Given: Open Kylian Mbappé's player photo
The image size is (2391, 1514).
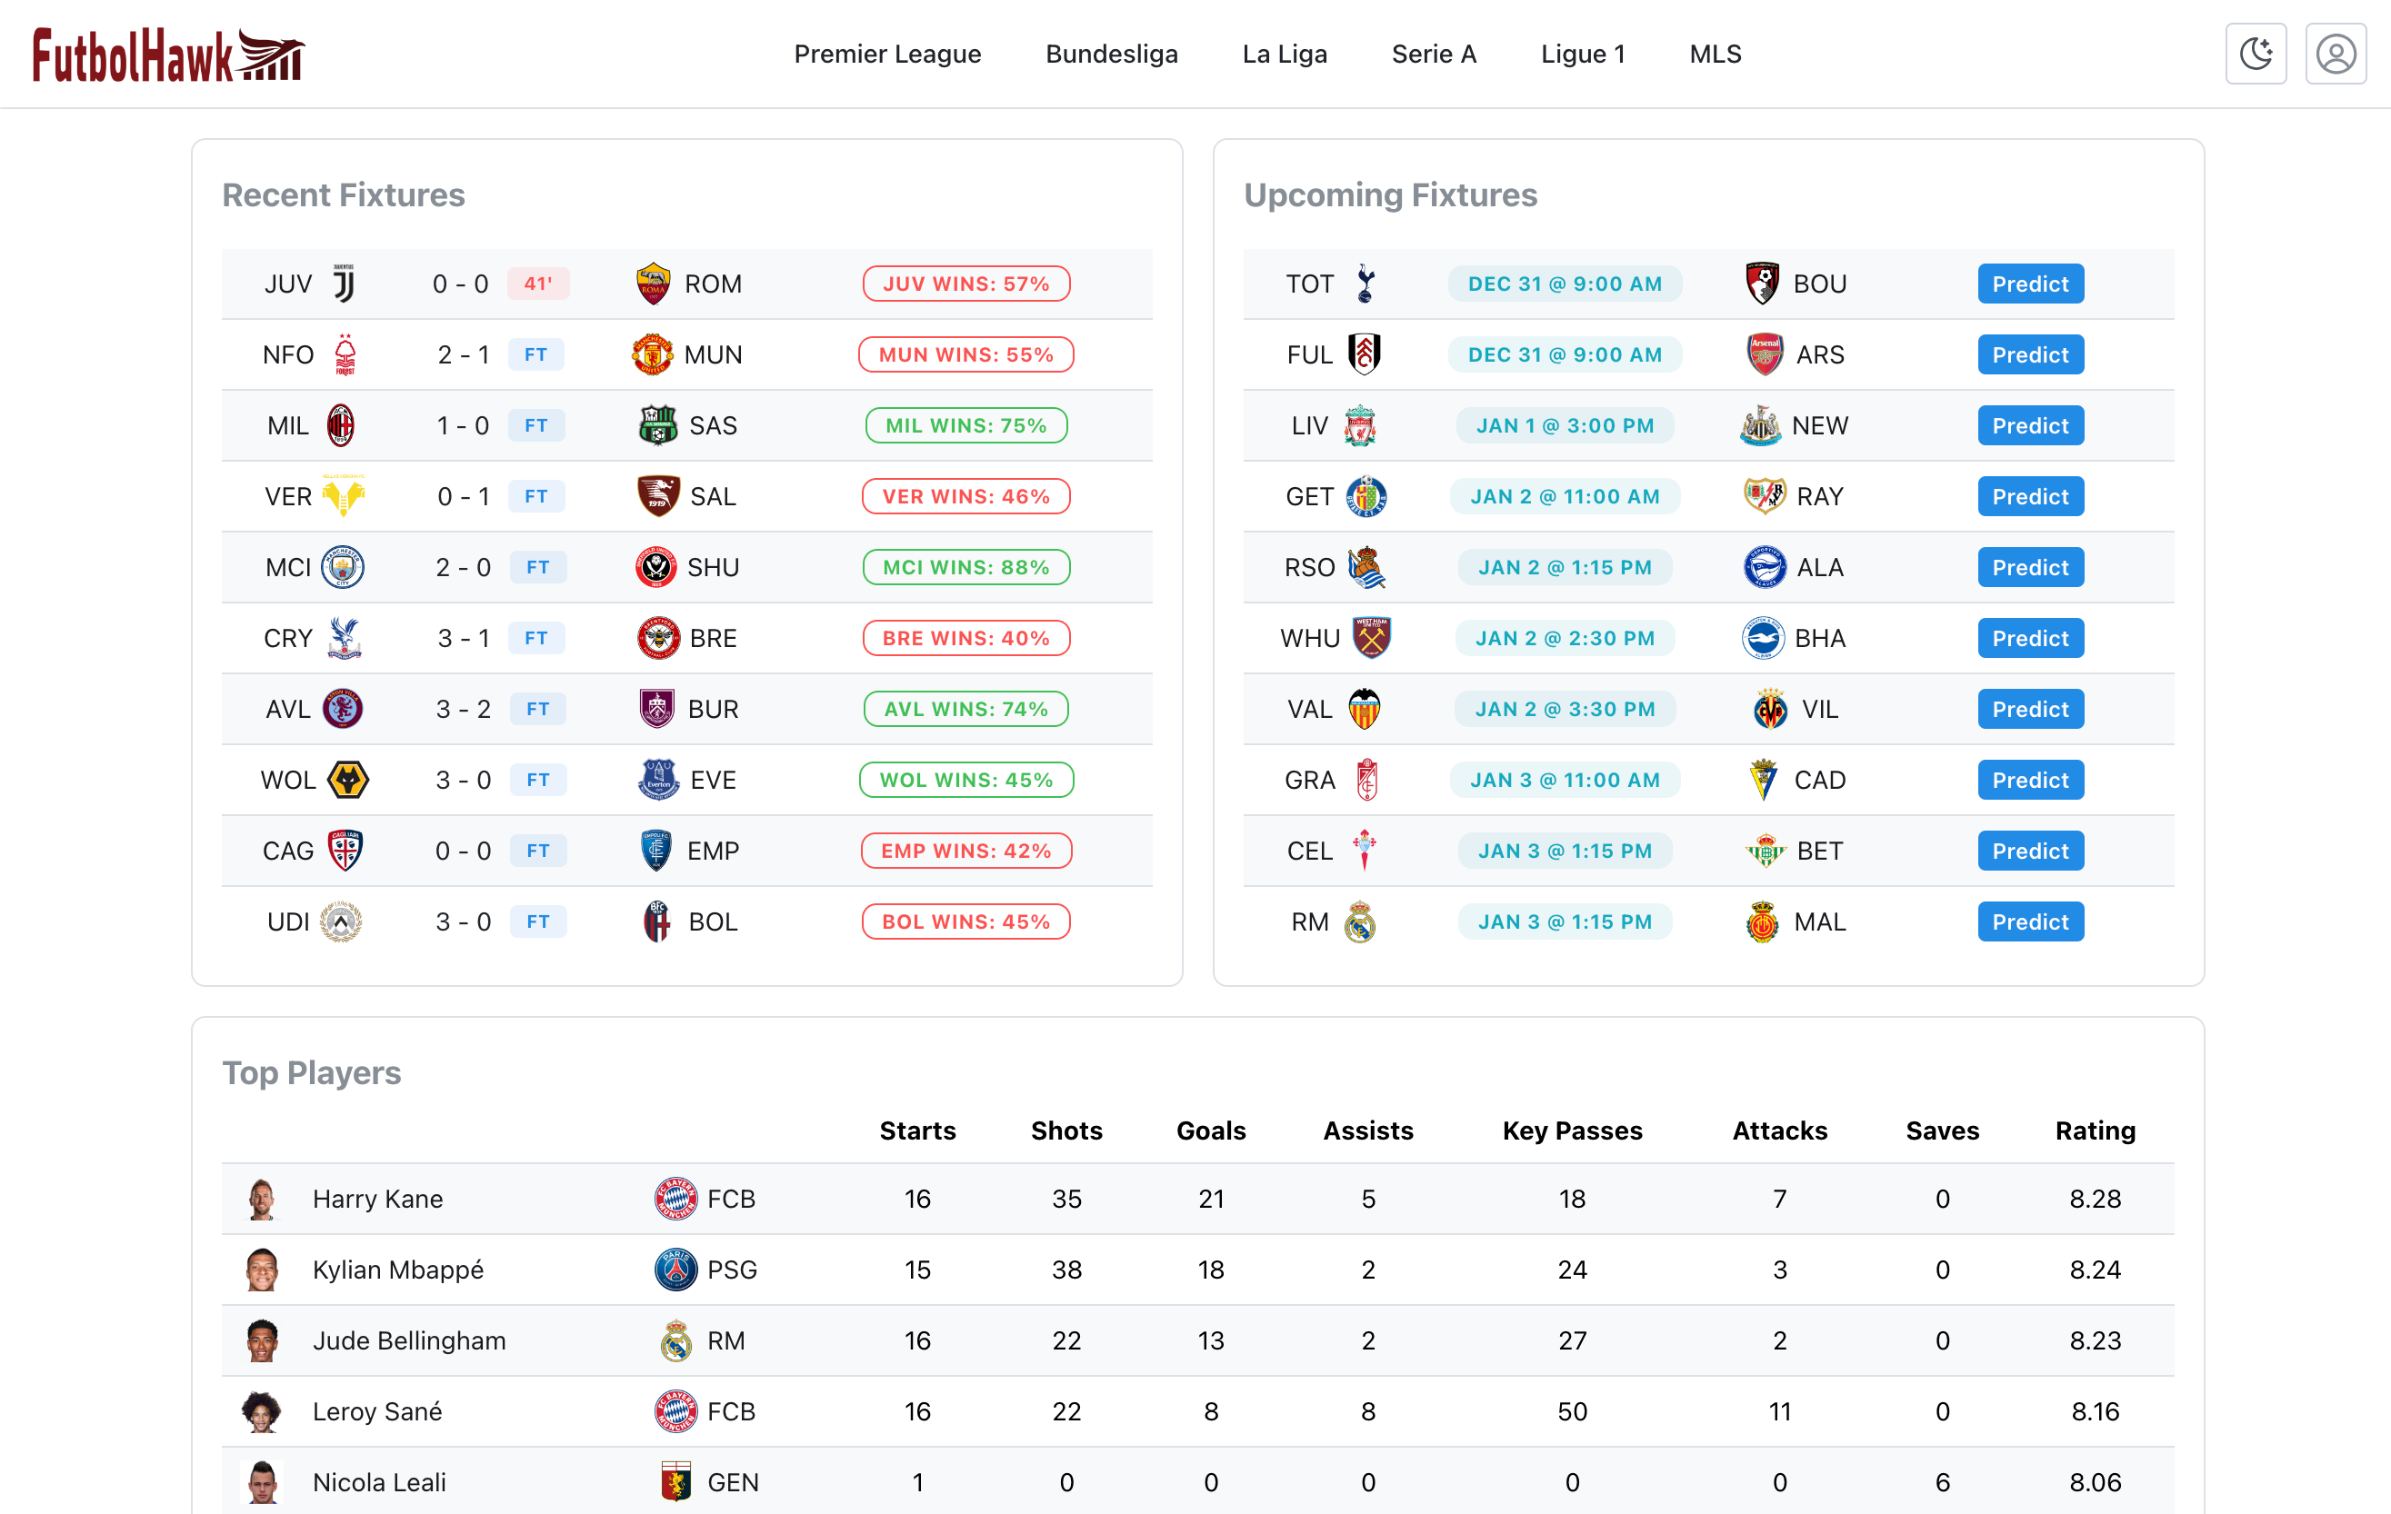Looking at the screenshot, I should point(262,1270).
